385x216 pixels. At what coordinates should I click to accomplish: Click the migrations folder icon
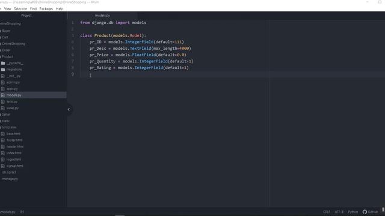click(3, 70)
